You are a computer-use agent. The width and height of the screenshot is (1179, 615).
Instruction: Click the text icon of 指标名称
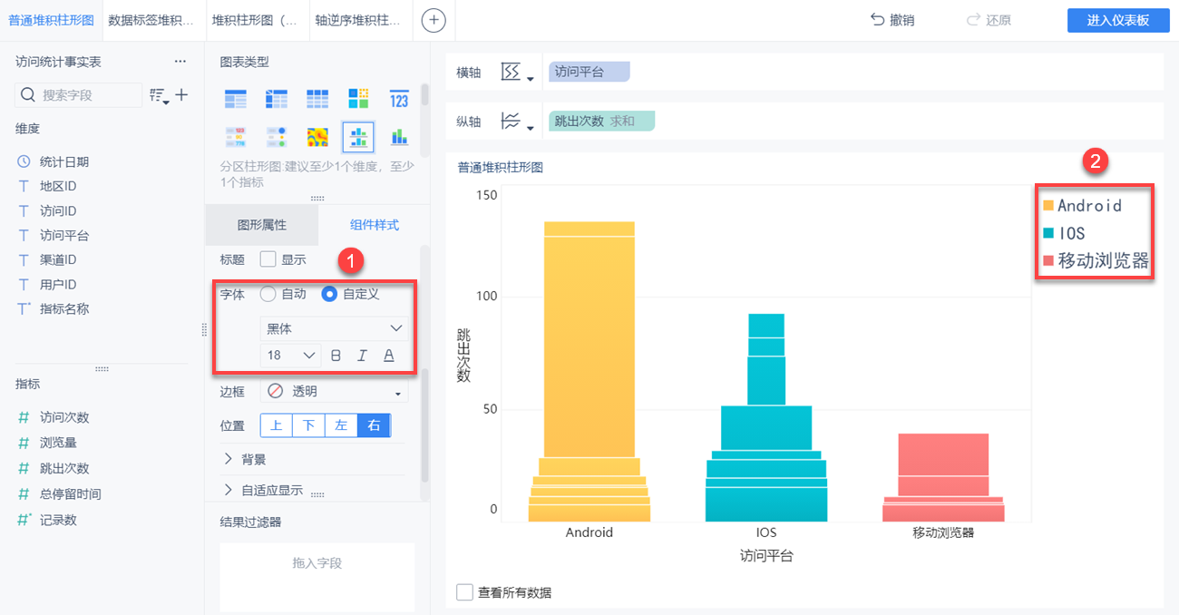point(24,308)
